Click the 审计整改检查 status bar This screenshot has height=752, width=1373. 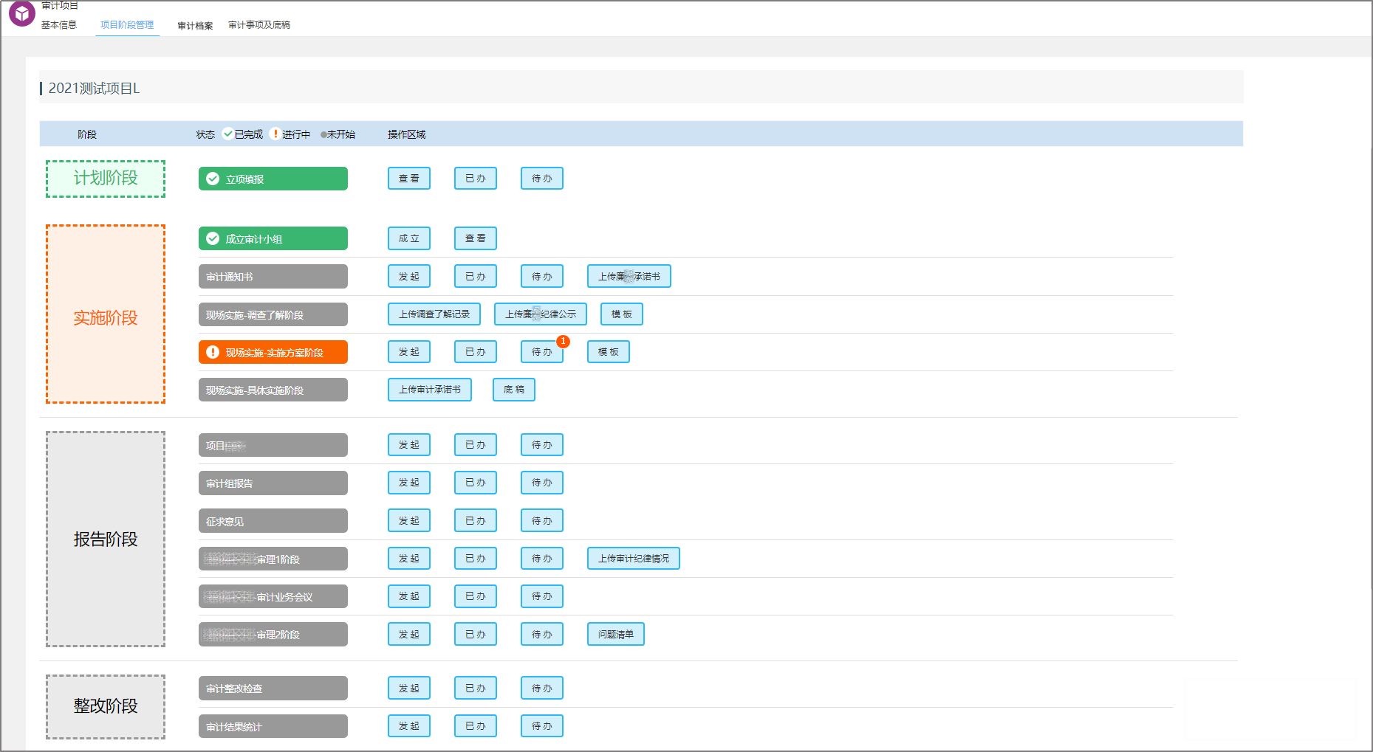tap(273, 688)
